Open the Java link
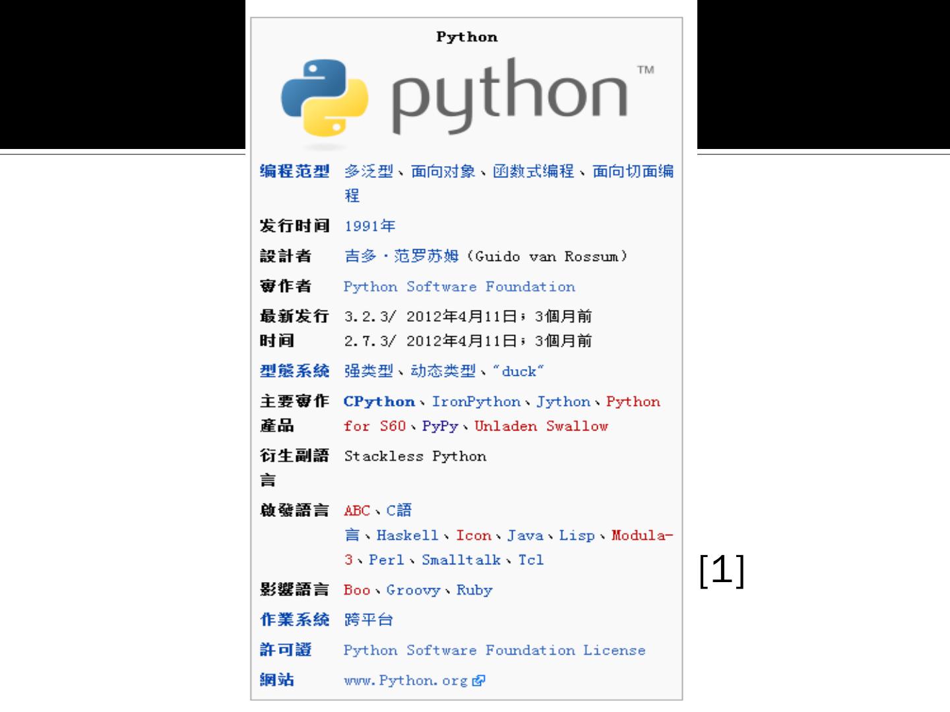 526,535
